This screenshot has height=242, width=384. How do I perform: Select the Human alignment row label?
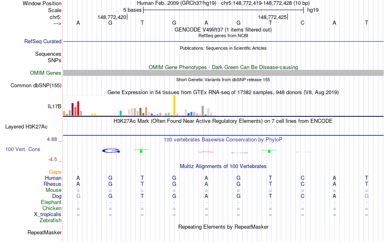point(53,178)
